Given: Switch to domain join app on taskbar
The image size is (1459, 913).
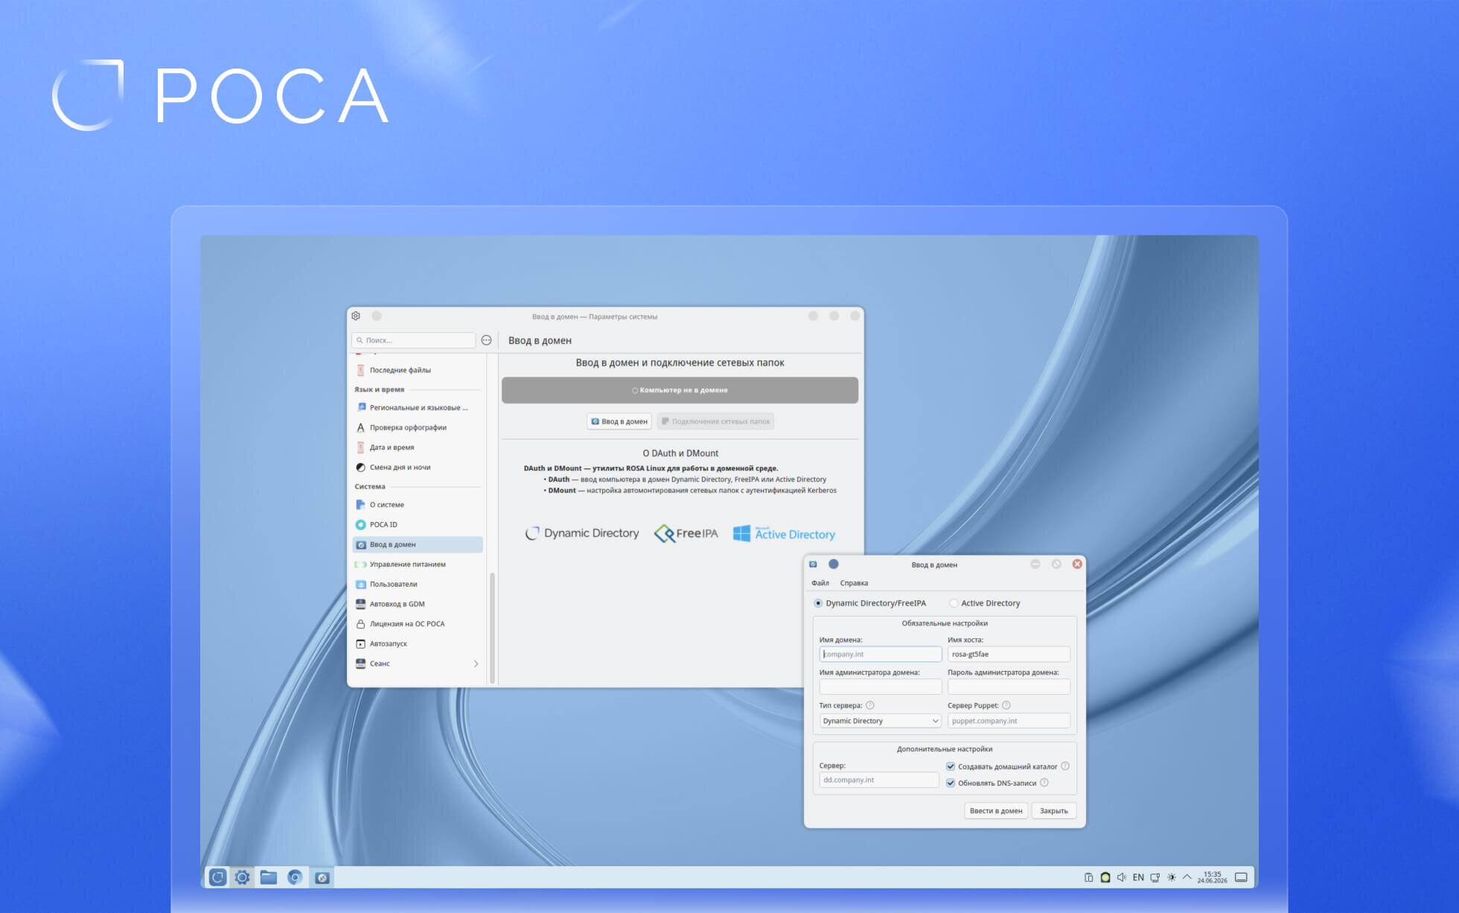Looking at the screenshot, I should click(x=322, y=877).
